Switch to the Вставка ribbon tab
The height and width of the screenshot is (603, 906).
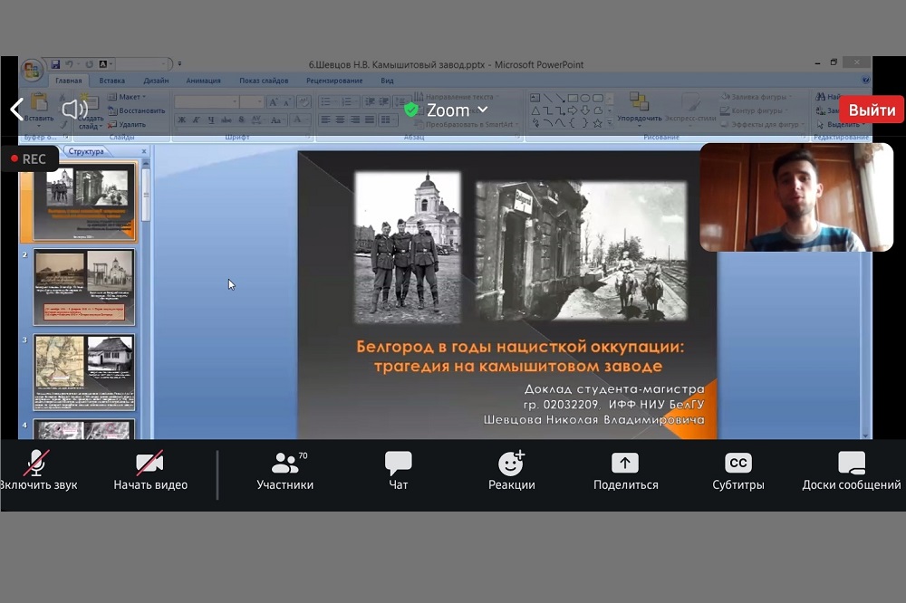tap(113, 81)
